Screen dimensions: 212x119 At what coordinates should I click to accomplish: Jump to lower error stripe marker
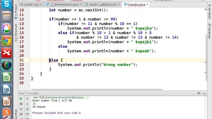tap(206, 73)
